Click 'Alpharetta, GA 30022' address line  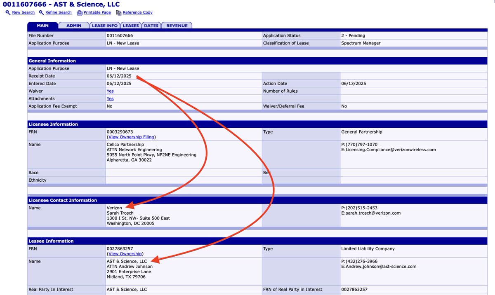pos(129,160)
